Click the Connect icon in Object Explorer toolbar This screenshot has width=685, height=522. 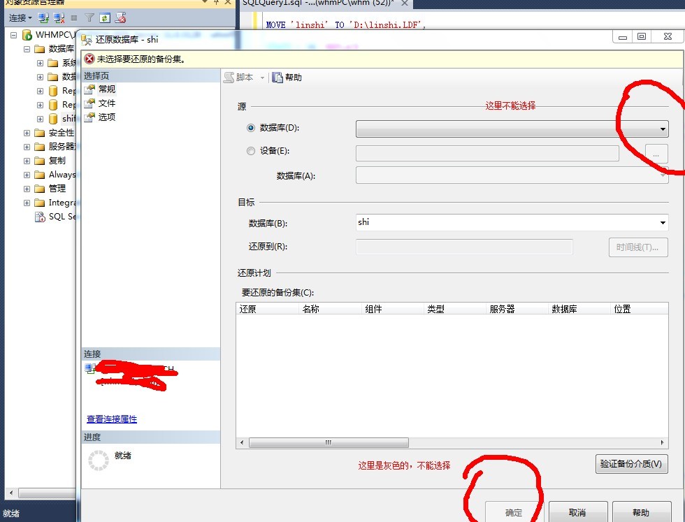point(42,18)
